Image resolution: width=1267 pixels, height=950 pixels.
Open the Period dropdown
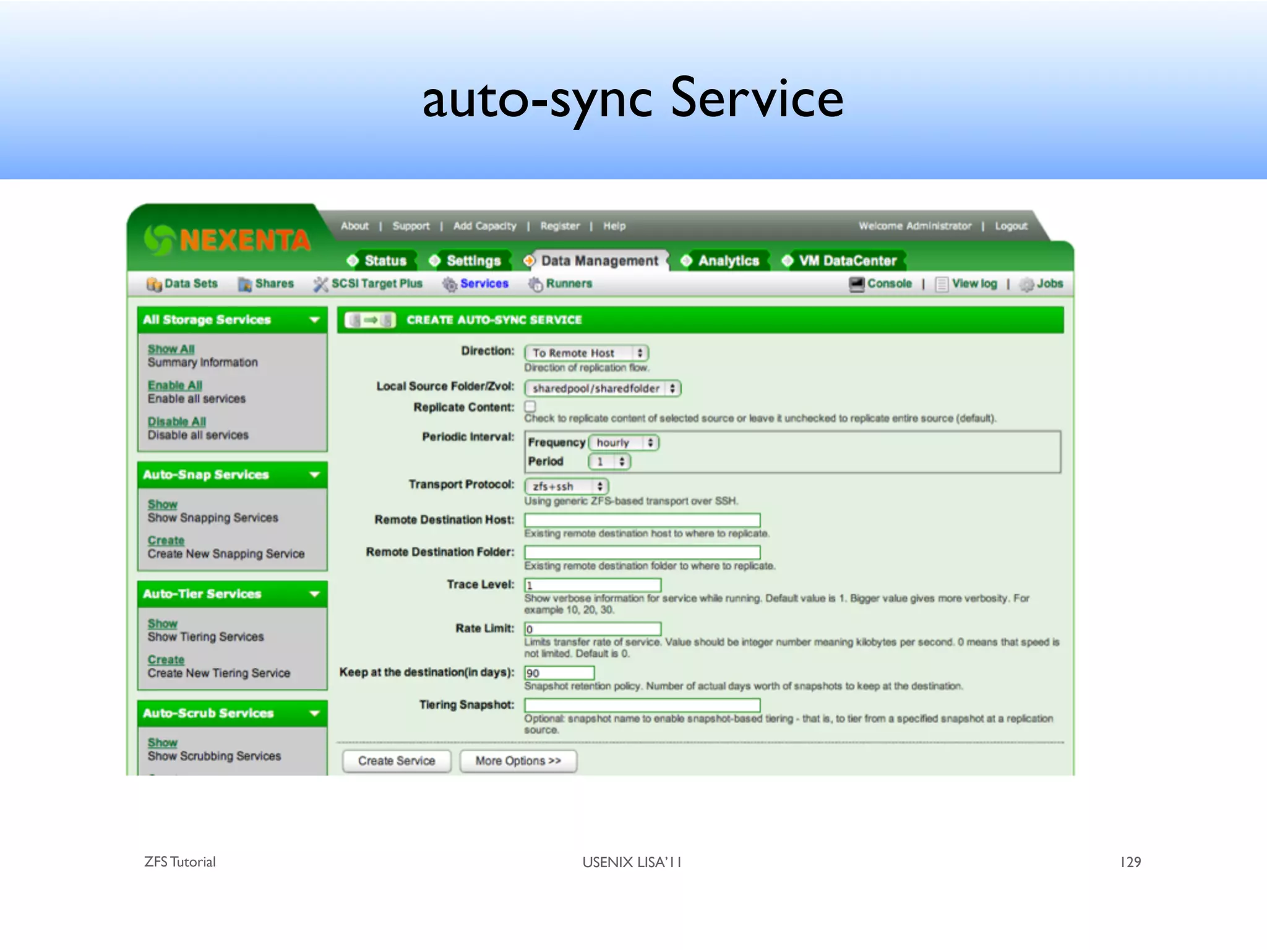point(609,461)
